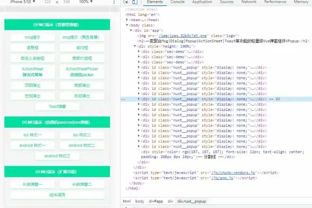
Task: Click the ellipsis beside the selected DOM row
Action: [x=123, y=99]
